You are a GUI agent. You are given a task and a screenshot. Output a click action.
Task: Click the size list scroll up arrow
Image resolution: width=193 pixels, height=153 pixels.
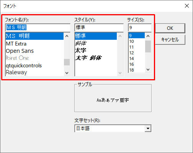click(148, 36)
